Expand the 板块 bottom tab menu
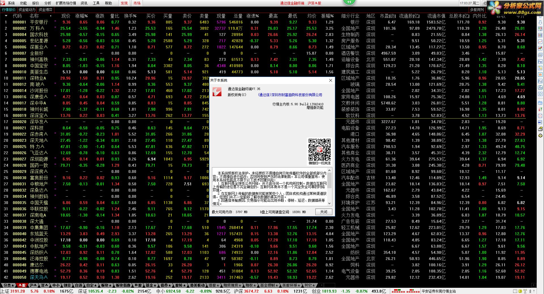Image resolution: width=544 pixels, height=294 pixels. 106,285
